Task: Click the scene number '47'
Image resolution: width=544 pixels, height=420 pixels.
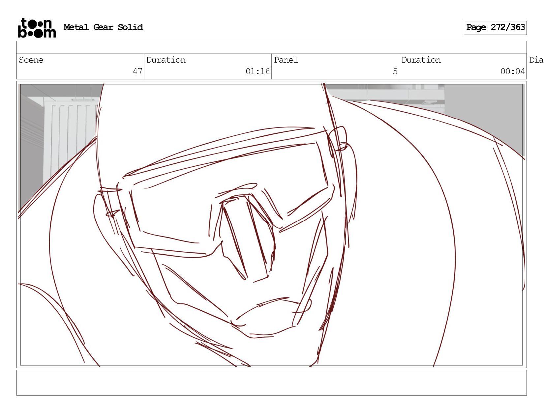Action: coord(137,71)
